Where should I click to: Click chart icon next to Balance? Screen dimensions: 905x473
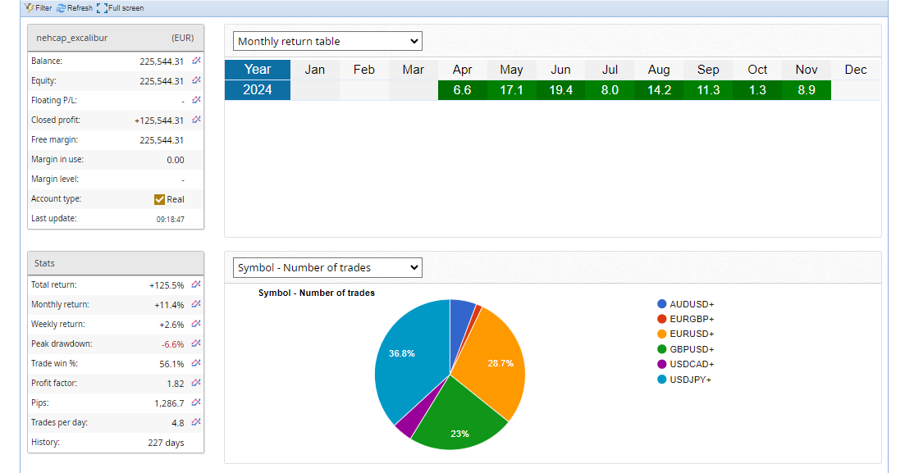pos(196,61)
